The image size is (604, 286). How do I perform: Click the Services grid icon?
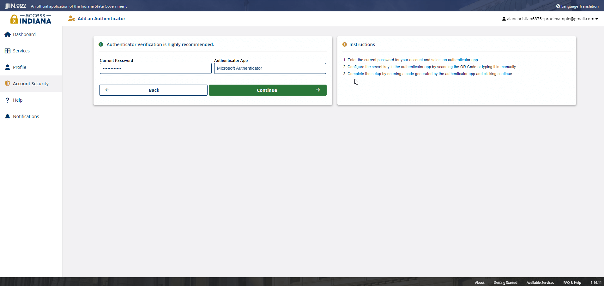8,51
